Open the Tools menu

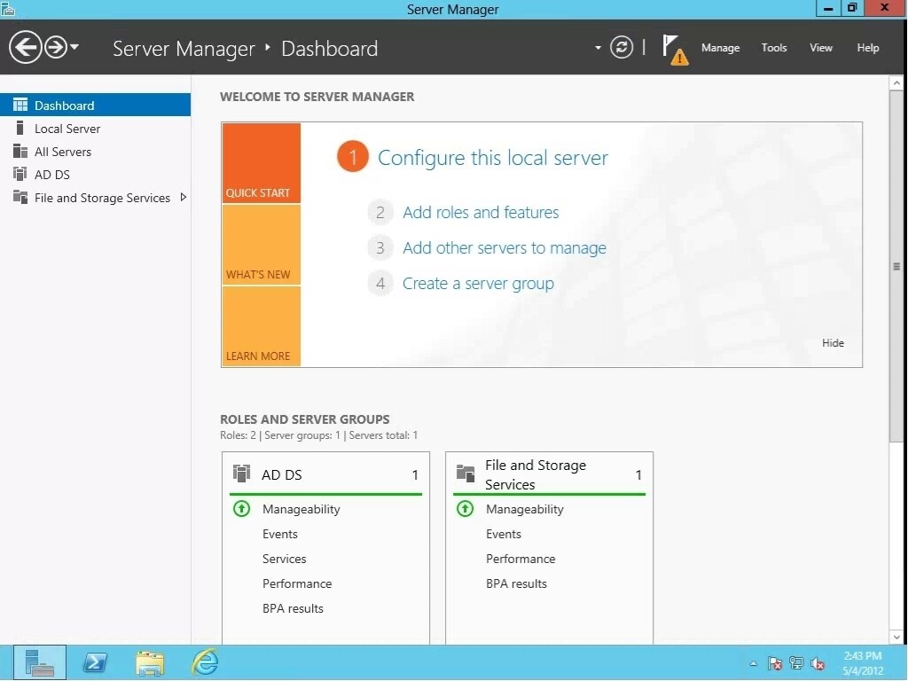click(773, 48)
